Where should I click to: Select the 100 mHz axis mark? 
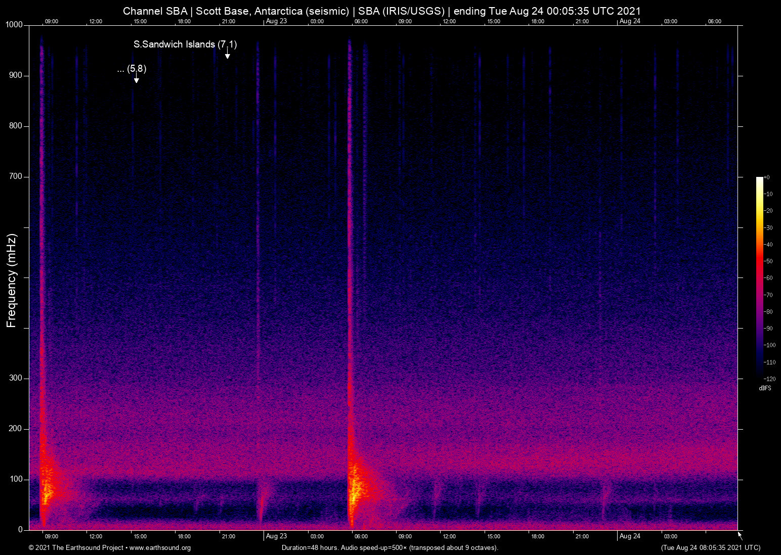(16, 479)
